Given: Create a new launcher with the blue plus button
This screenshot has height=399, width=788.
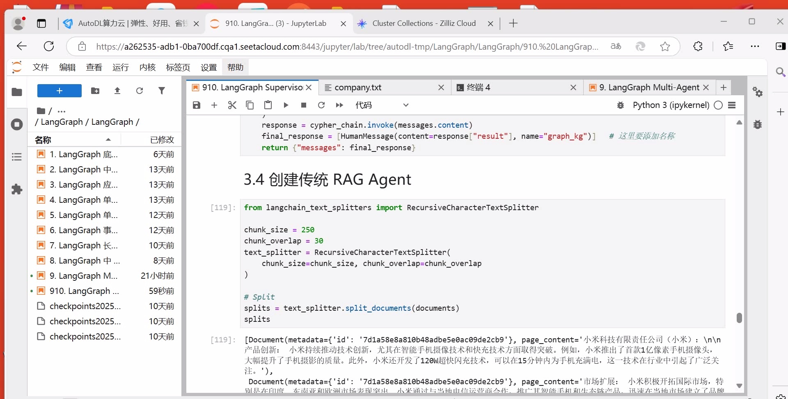Looking at the screenshot, I should (59, 91).
